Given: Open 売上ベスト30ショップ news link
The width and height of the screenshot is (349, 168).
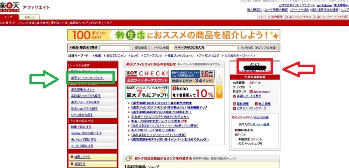Looking at the screenshot, I should click(x=159, y=135).
